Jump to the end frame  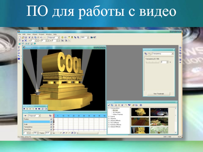click(x=39, y=109)
